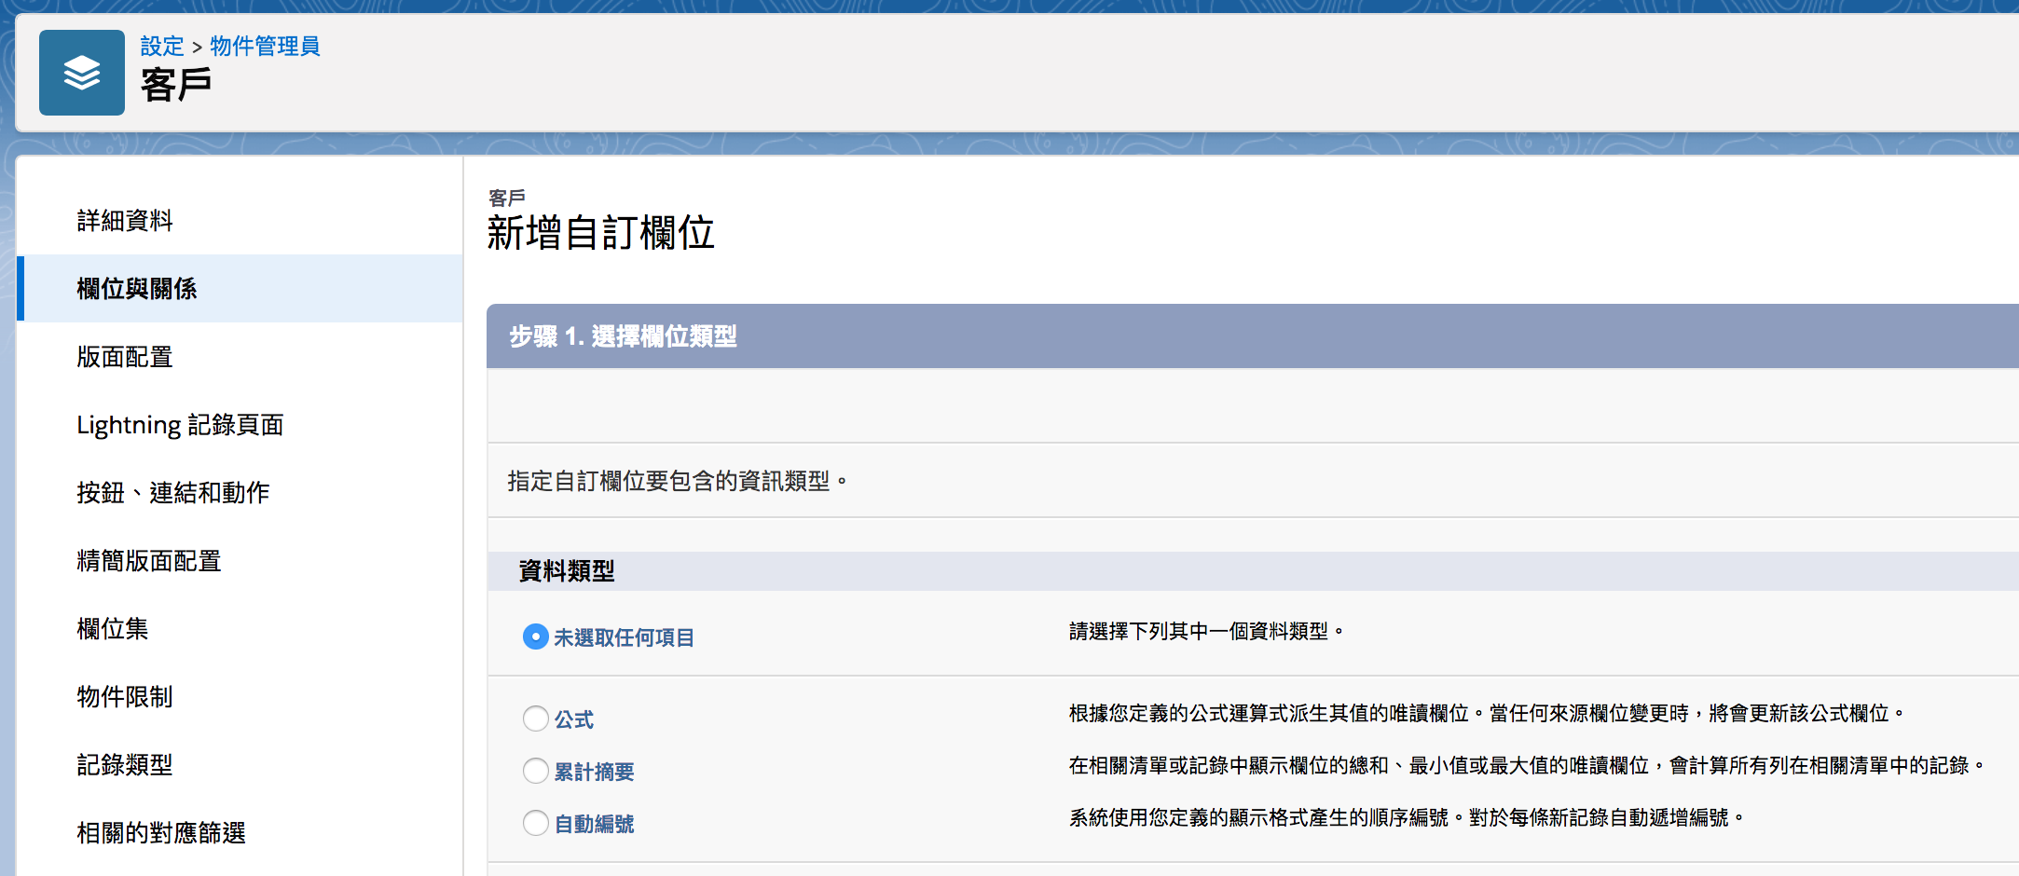This screenshot has height=876, width=2019.
Task: Go to 詳細資料 in sidebar
Action: 125,221
